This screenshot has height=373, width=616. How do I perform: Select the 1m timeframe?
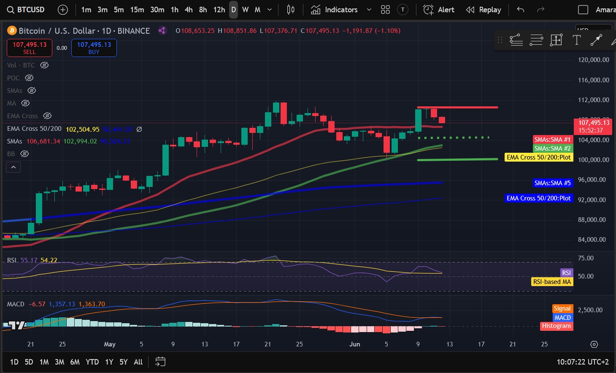click(86, 10)
